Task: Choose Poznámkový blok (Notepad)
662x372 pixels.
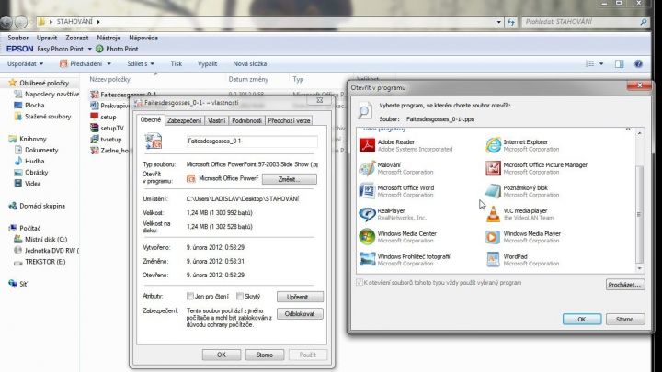Action: (522, 191)
